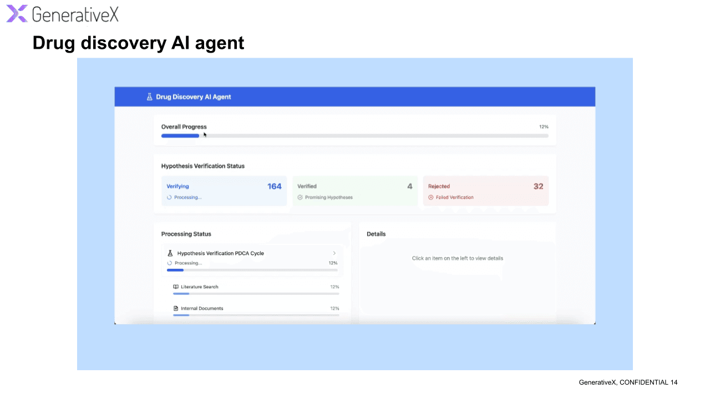Click the GenerativeX logo mark

tap(17, 14)
